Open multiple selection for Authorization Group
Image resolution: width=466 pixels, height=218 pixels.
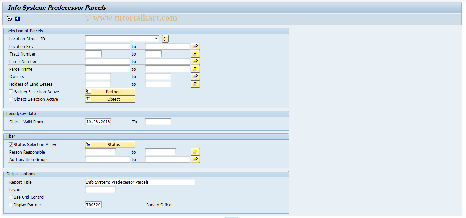point(195,159)
